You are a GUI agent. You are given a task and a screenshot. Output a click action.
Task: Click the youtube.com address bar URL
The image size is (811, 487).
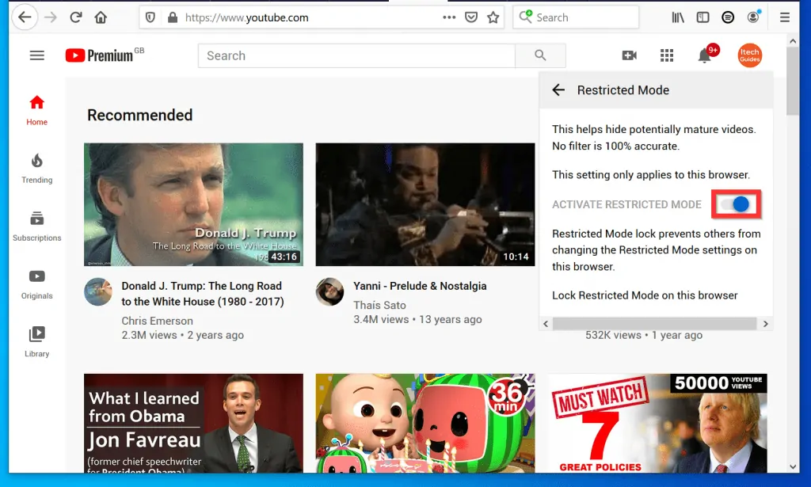click(x=247, y=17)
